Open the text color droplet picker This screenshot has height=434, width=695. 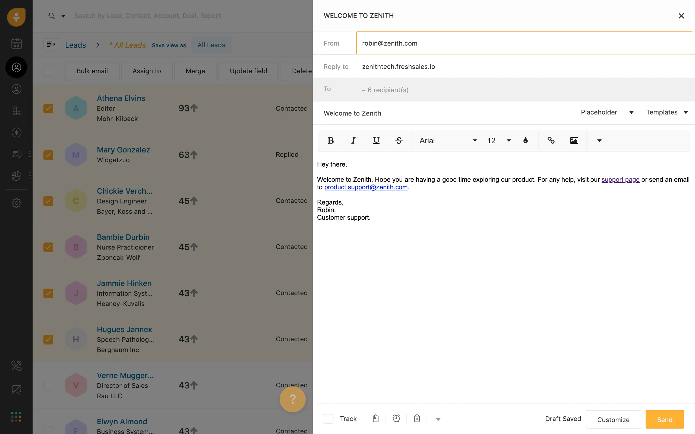[x=526, y=140]
